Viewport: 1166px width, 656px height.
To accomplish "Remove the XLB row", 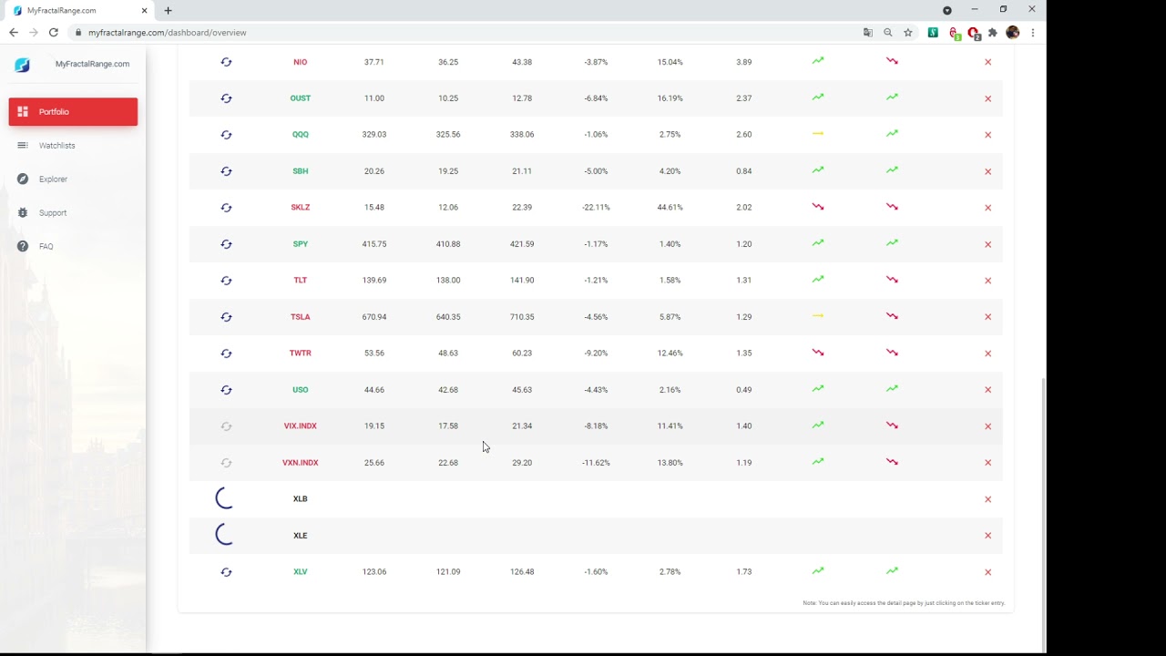I will click(987, 499).
